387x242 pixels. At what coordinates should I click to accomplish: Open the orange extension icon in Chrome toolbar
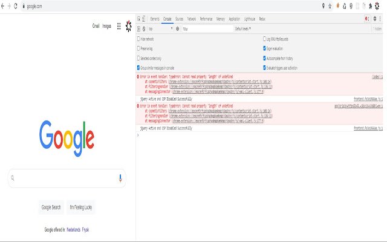point(338,6)
